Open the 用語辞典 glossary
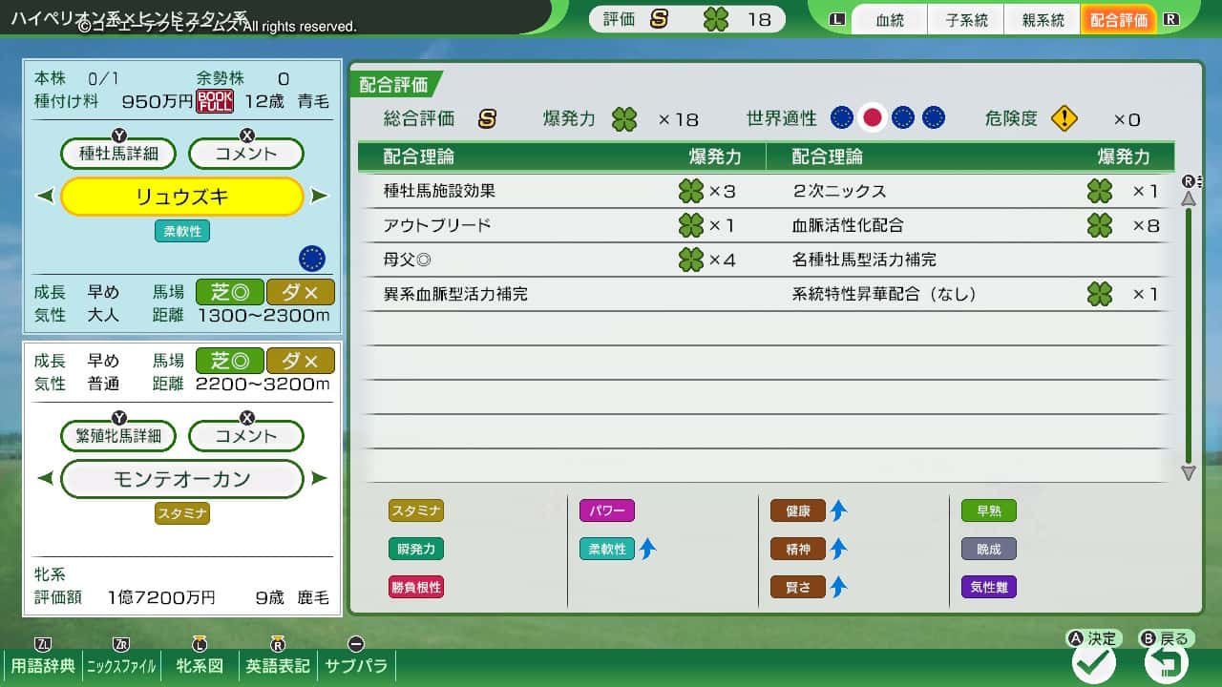This screenshot has height=687, width=1222. tap(43, 665)
